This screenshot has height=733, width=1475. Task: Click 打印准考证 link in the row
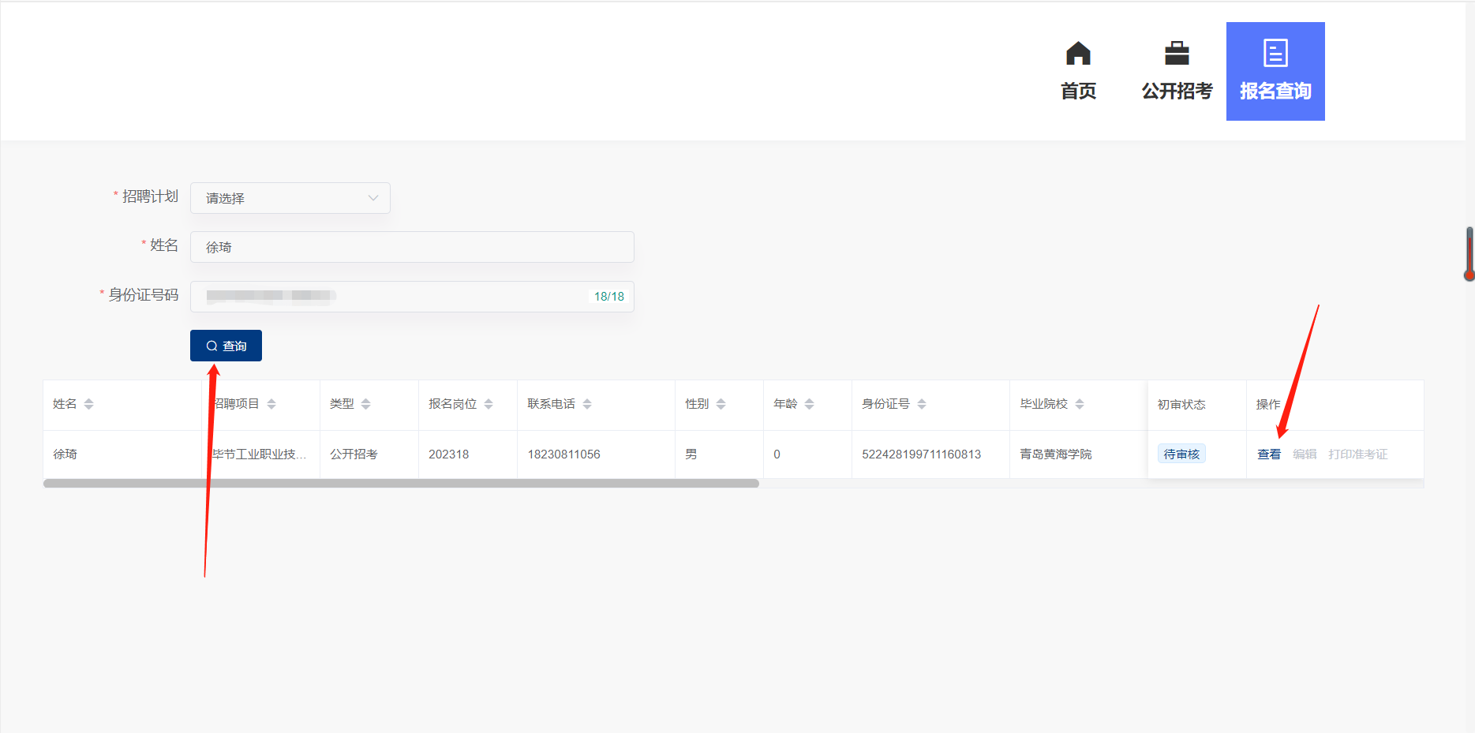click(x=1357, y=454)
